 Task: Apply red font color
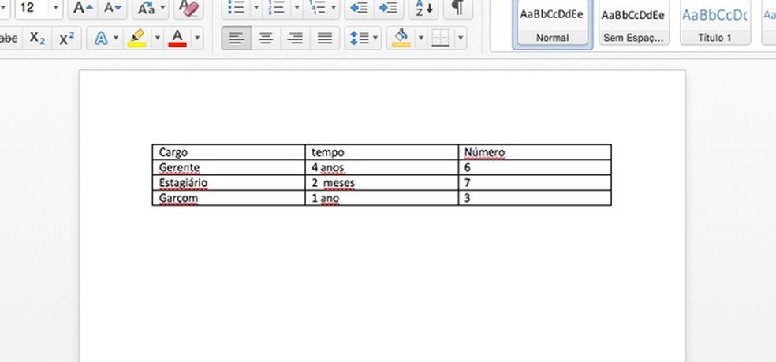pos(177,38)
